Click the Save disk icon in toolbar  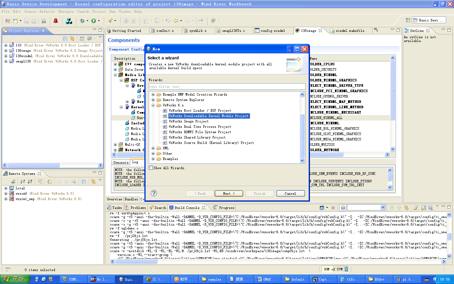pyautogui.click(x=26, y=21)
